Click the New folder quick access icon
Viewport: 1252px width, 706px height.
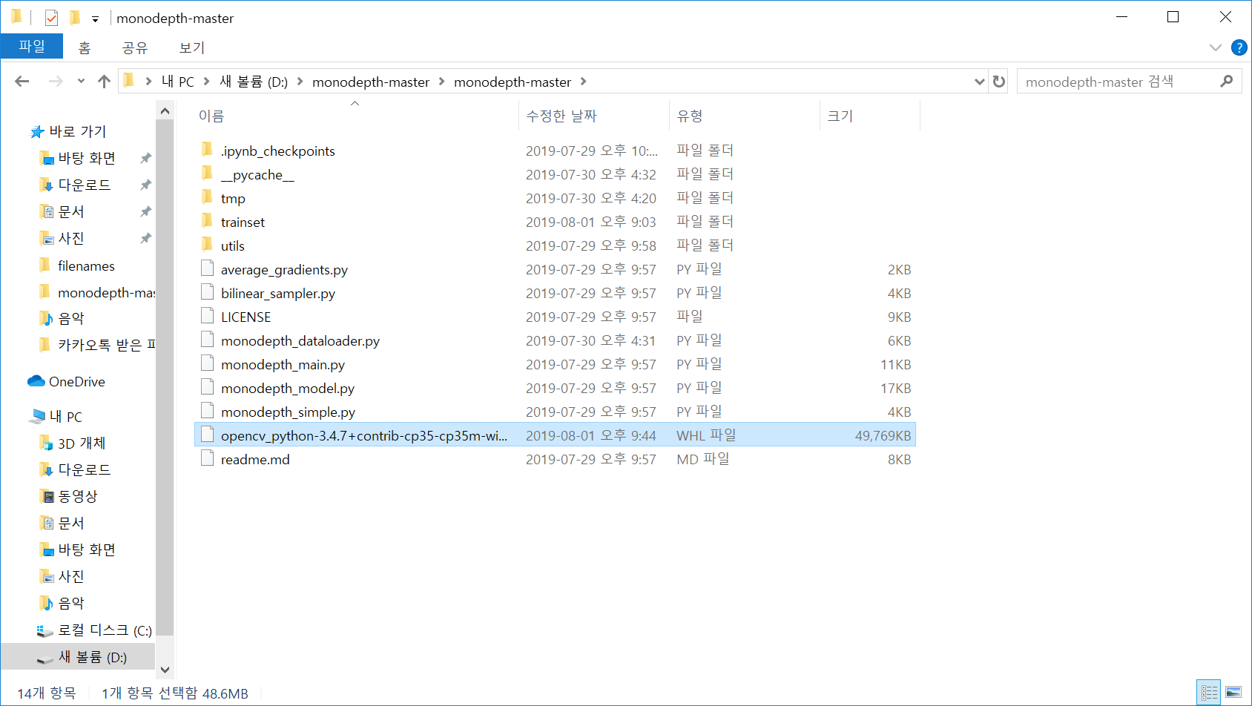[75, 18]
